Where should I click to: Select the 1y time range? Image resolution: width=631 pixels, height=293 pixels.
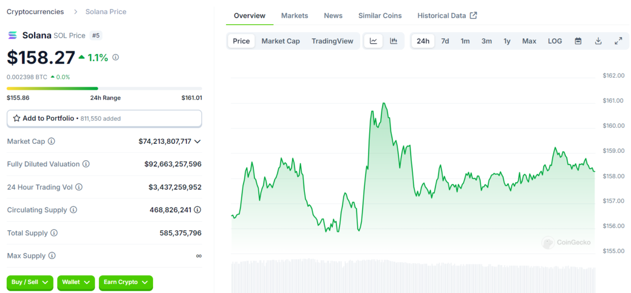pyautogui.click(x=507, y=41)
